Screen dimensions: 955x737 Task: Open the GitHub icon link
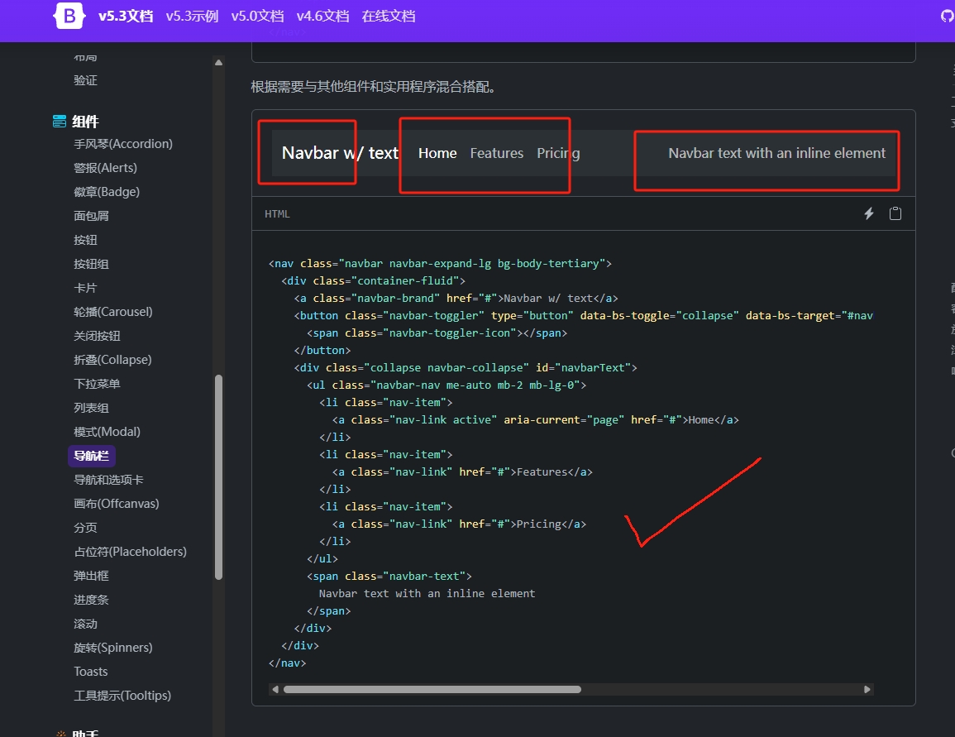pyautogui.click(x=947, y=16)
